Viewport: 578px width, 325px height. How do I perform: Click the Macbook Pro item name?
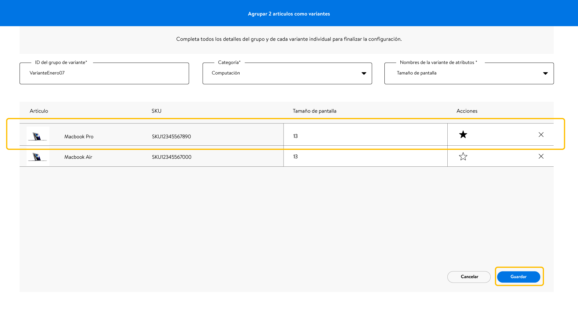(79, 137)
